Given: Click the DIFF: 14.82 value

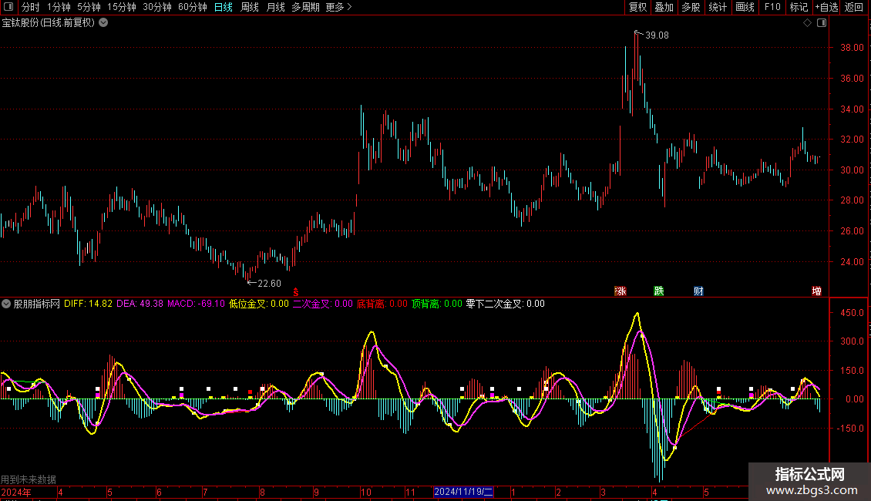Looking at the screenshot, I should click(x=88, y=304).
